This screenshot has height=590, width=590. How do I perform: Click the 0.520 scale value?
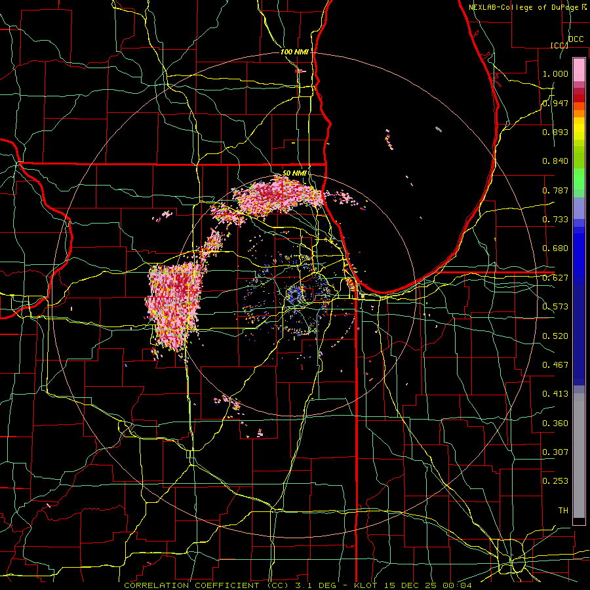coord(555,336)
